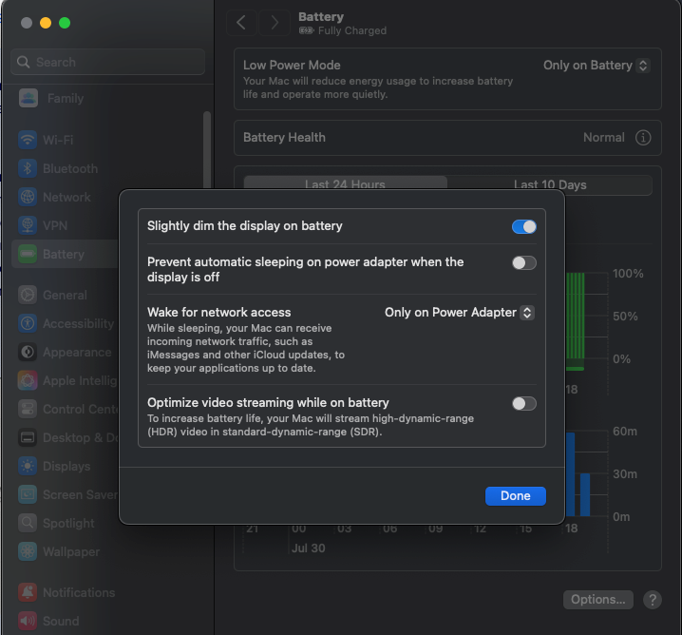Select the Displays icon

(x=28, y=466)
